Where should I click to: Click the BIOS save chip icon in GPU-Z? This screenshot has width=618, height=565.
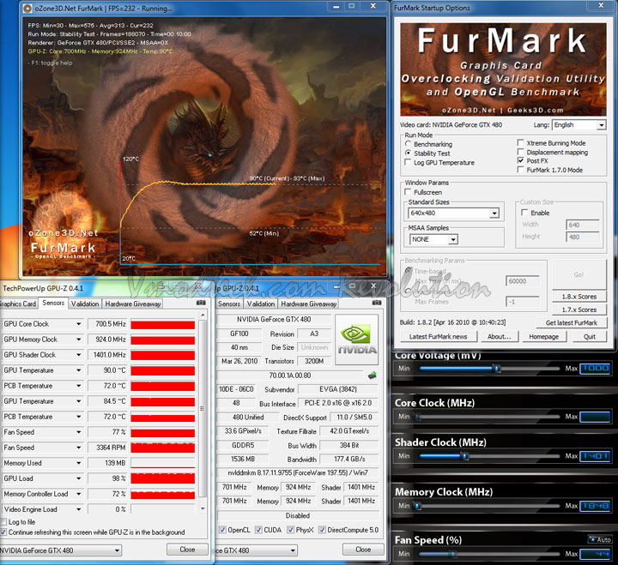372,376
